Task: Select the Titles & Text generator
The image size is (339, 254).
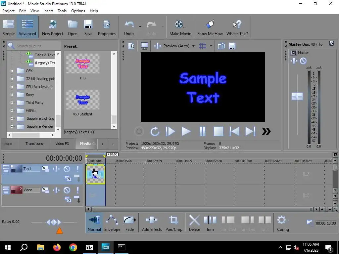Action: (45, 55)
